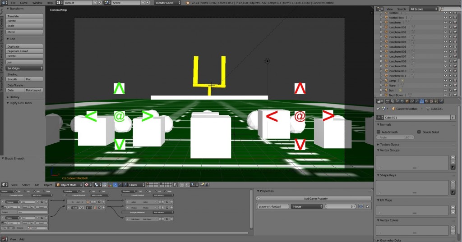
Task: Expand the Texture Space panel
Action: (x=379, y=145)
